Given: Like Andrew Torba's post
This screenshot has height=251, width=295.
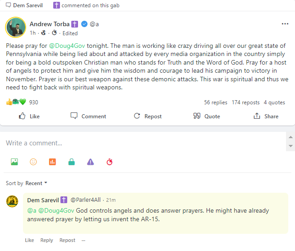Looking at the screenshot, I should pos(29,116).
